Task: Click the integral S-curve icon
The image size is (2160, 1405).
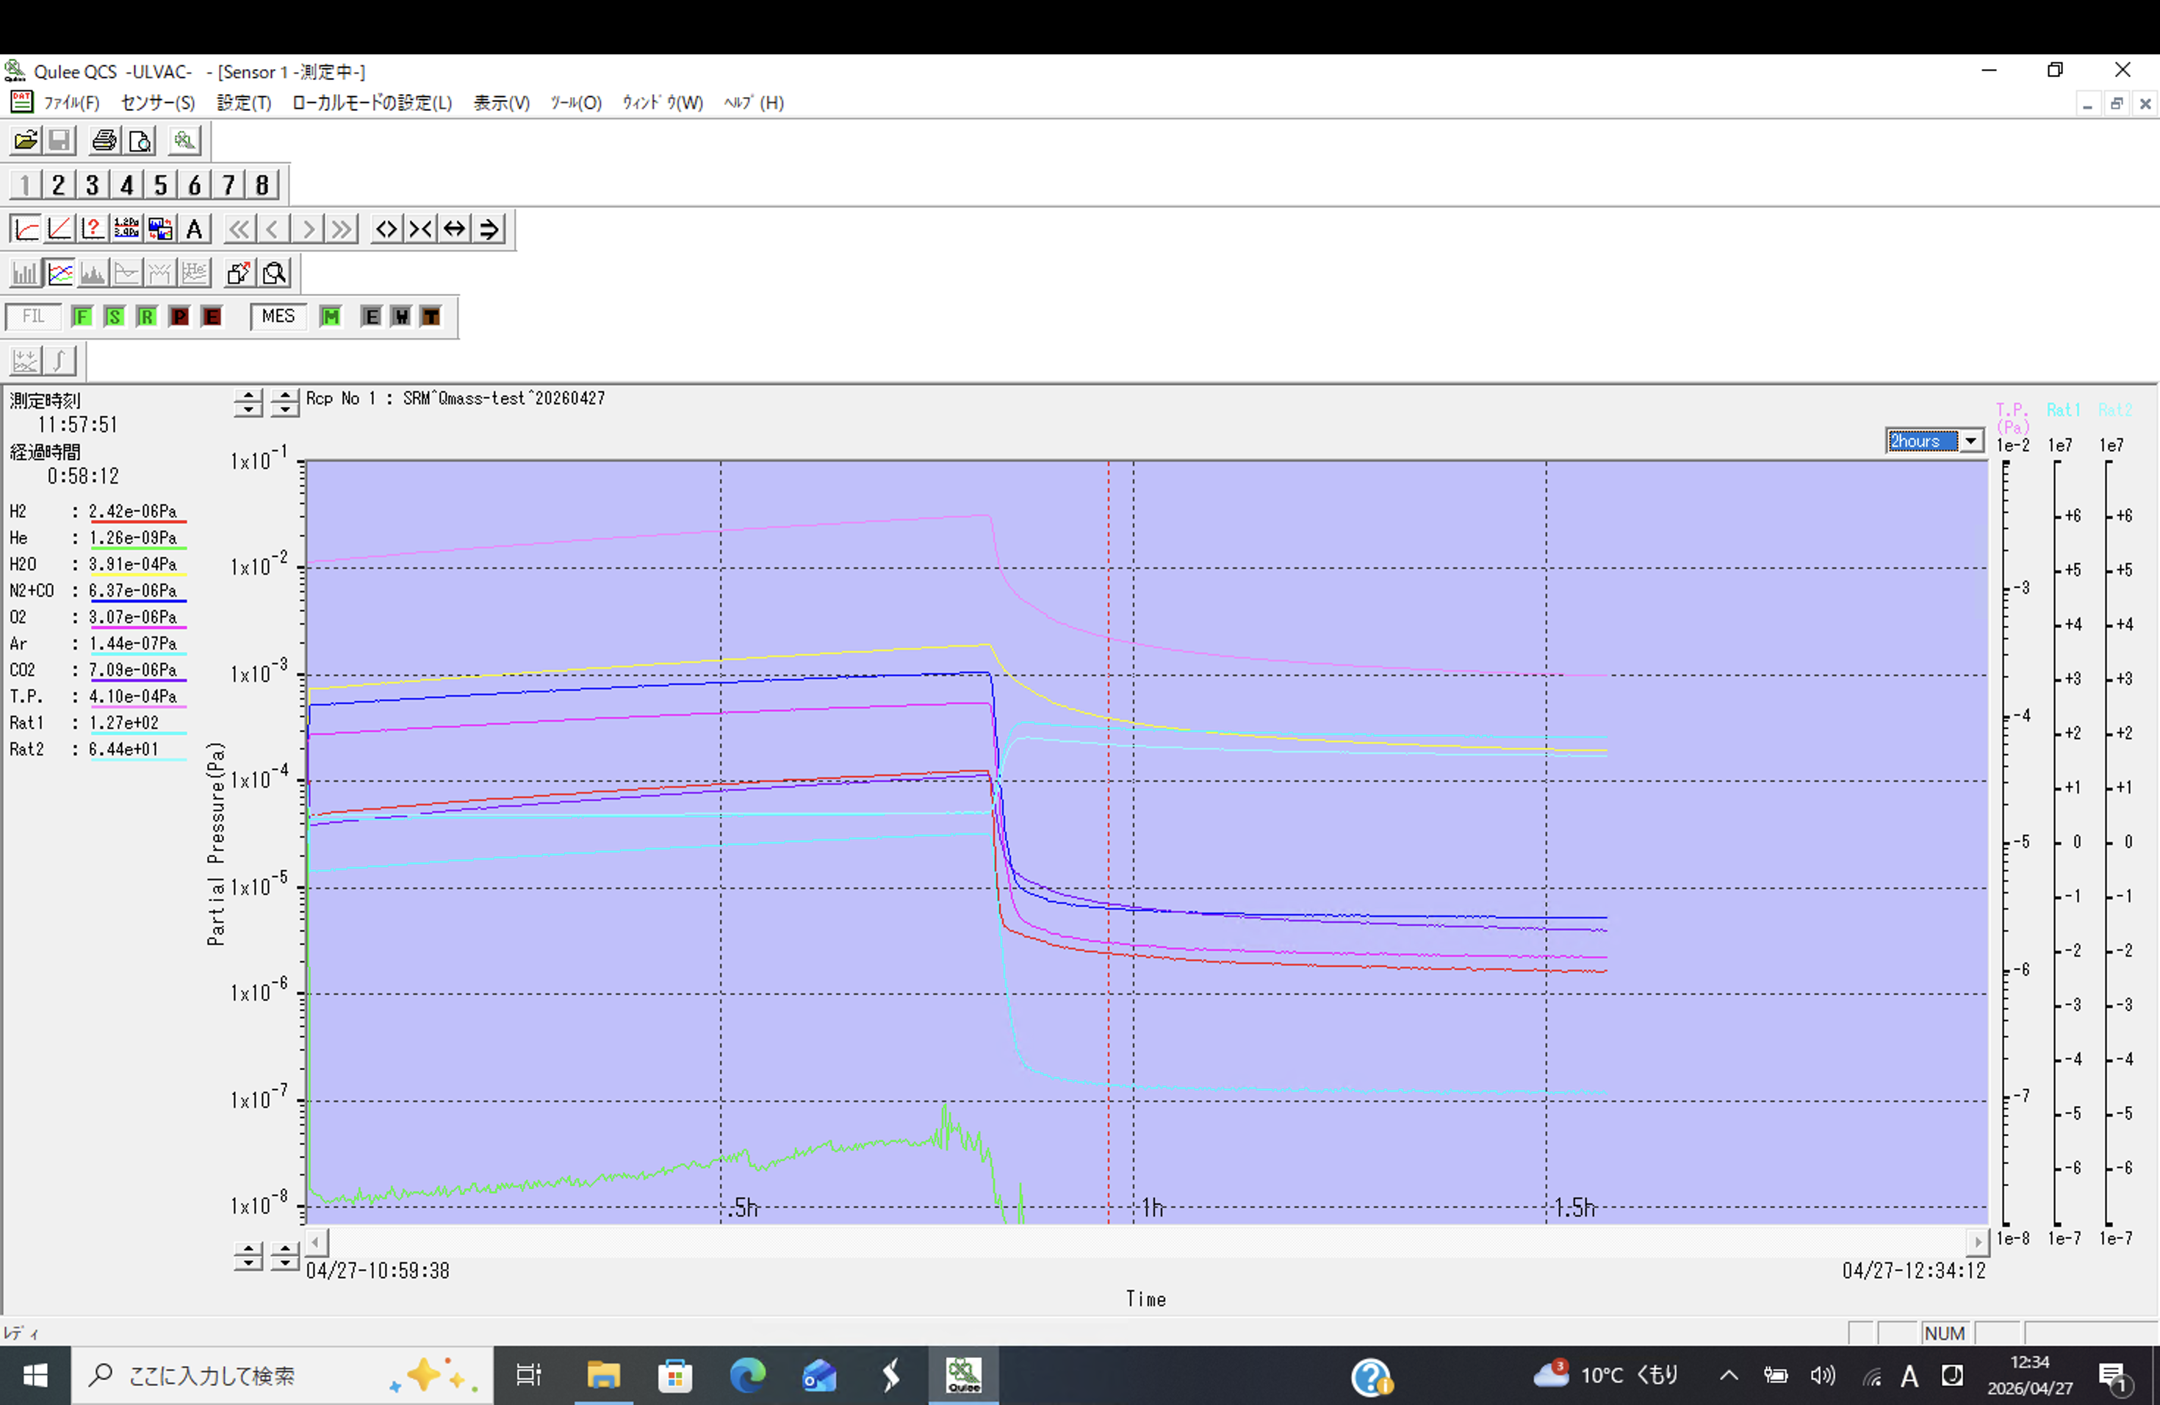Action: point(60,362)
